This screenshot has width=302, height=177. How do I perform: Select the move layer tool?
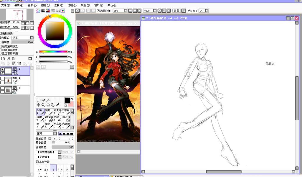click(x=39, y=105)
